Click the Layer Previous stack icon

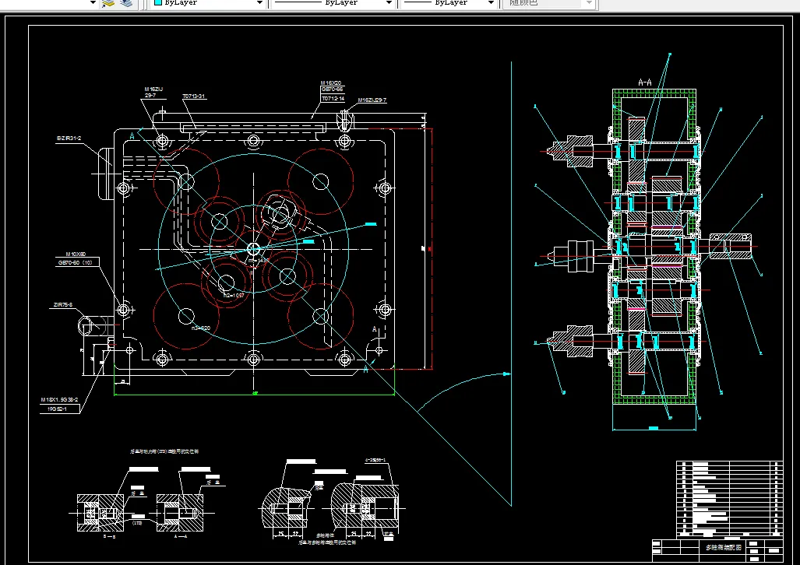pos(126,3)
